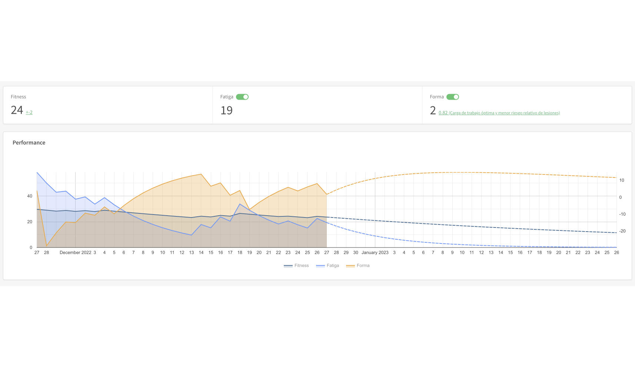Open the +-2 fitness change link
Viewport: 635px width, 372px height.
point(29,112)
